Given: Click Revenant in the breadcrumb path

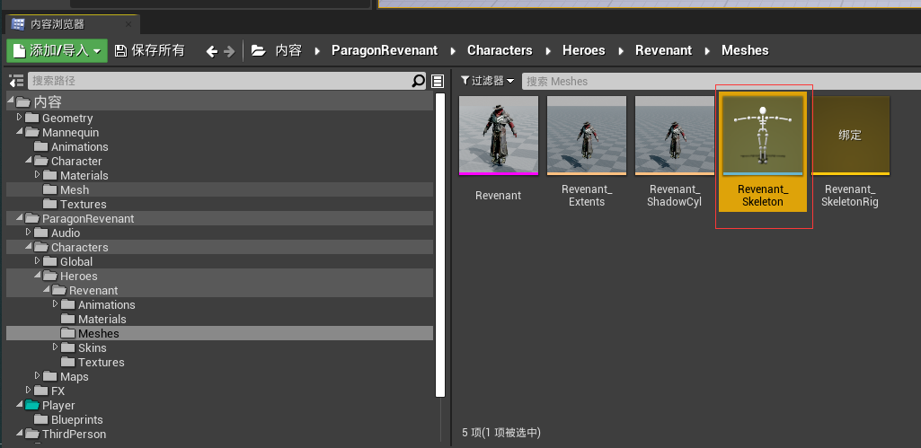Looking at the screenshot, I should pyautogui.click(x=663, y=50).
